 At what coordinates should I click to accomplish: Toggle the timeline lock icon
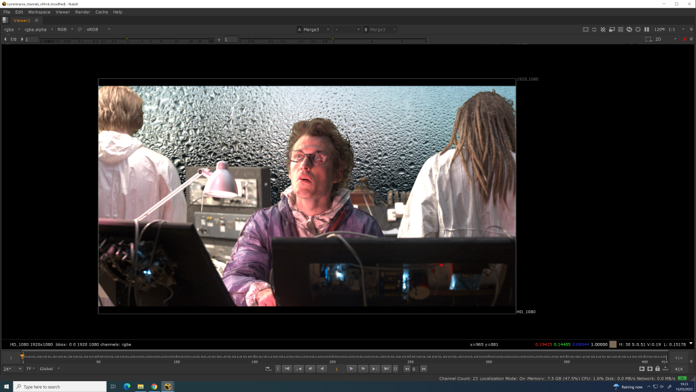click(658, 369)
